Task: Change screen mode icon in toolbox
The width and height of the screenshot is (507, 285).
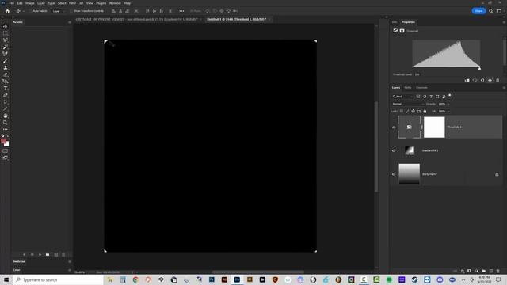Action: coord(6,158)
